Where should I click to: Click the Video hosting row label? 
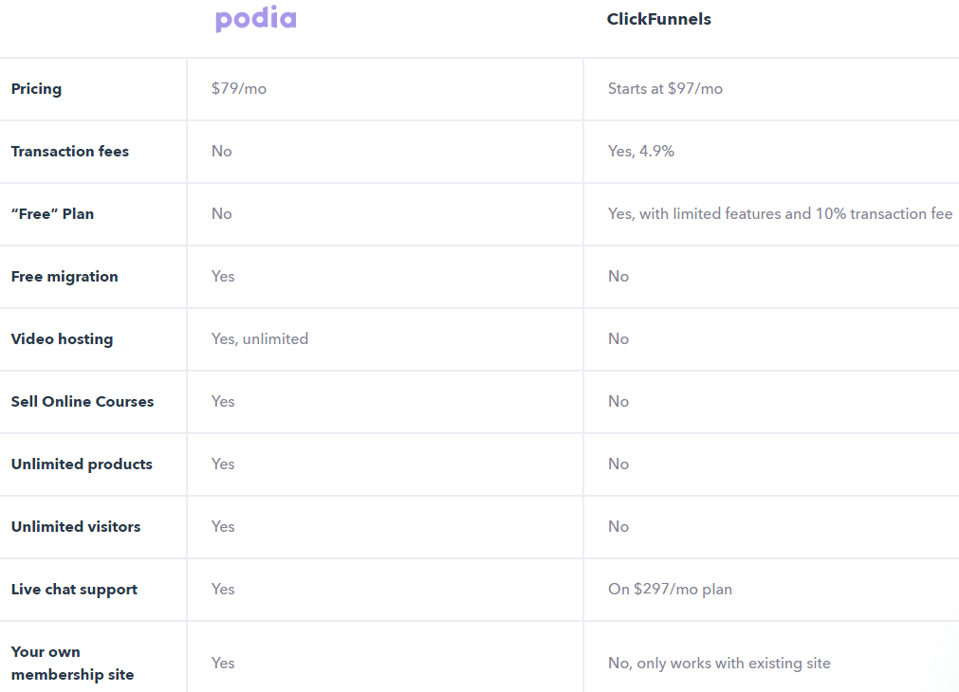click(62, 339)
